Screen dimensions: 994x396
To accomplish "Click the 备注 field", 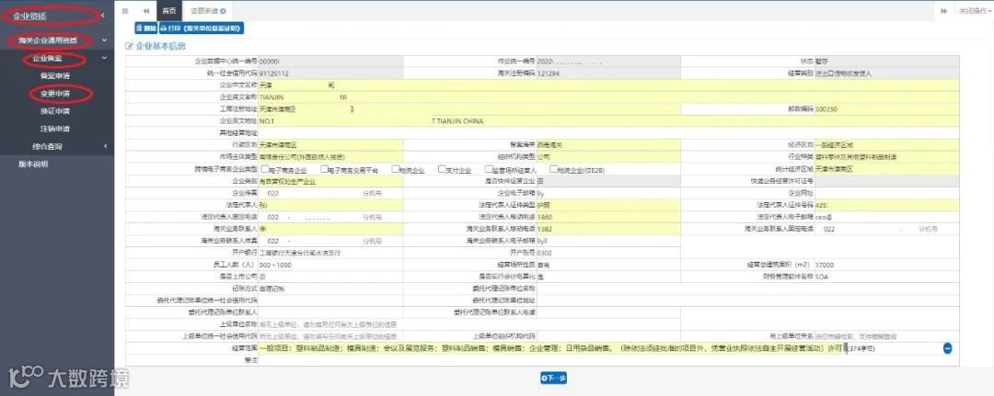I will tap(608, 360).
